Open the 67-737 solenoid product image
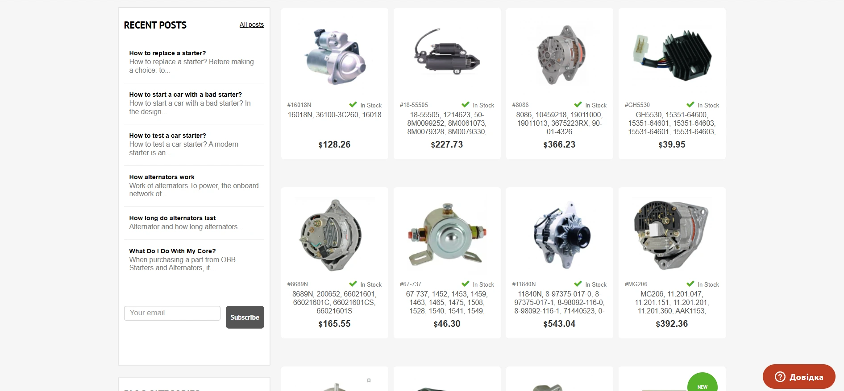This screenshot has width=844, height=391. (447, 235)
